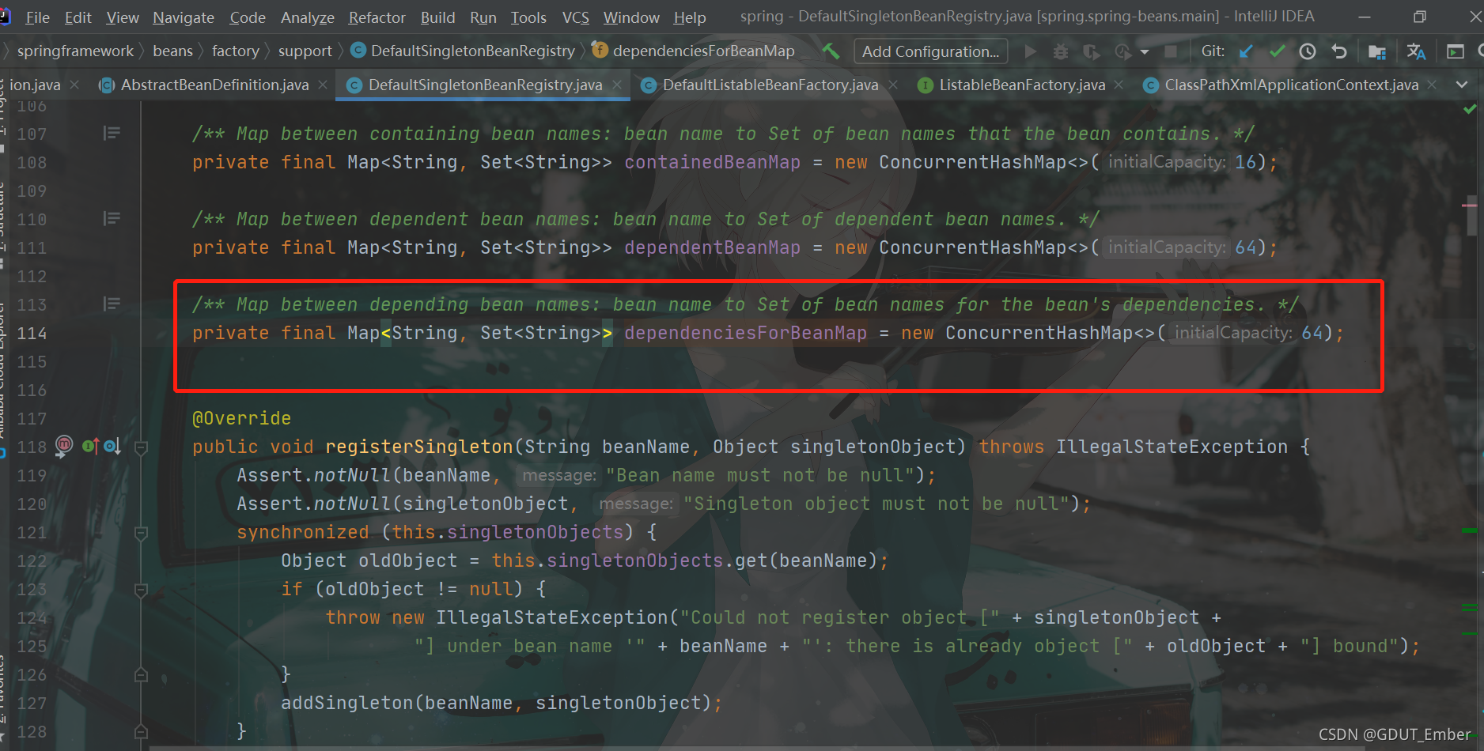Open the Analyze menu
This screenshot has width=1484, height=751.
pyautogui.click(x=307, y=17)
